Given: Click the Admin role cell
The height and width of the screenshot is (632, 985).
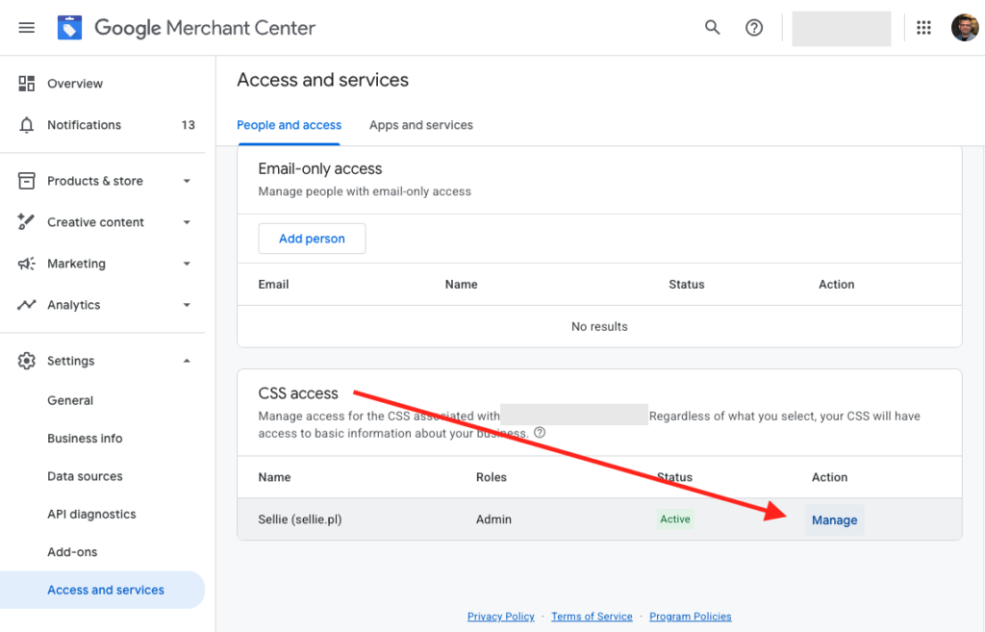Looking at the screenshot, I should 493,519.
